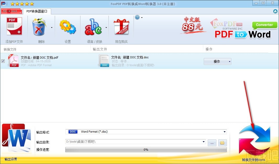Viewport: 279px width, 164px height.
Task: Click the 创建时间 : 04-15-2020 text
Action: pyautogui.click(x=36, y=61)
